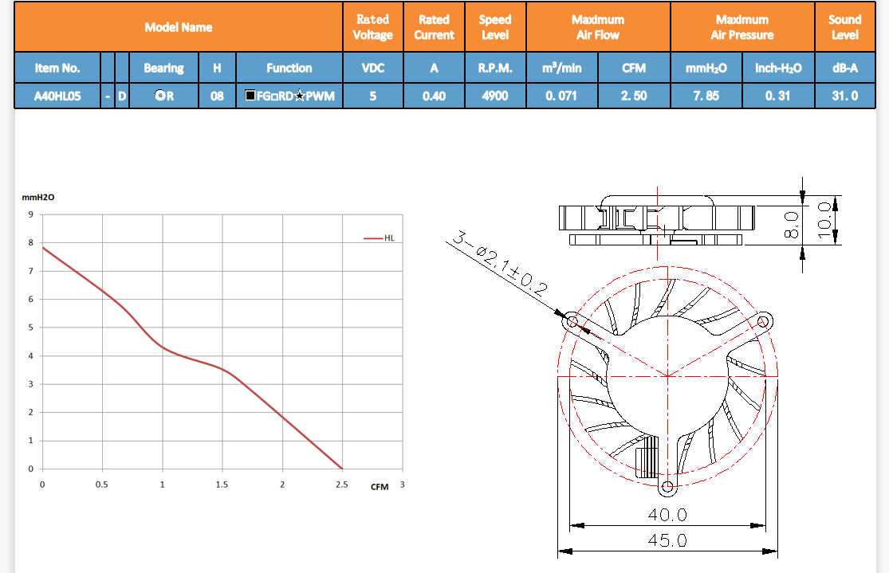Click the fan side-view profile drawing
The height and width of the screenshot is (573, 889).
(x=656, y=219)
